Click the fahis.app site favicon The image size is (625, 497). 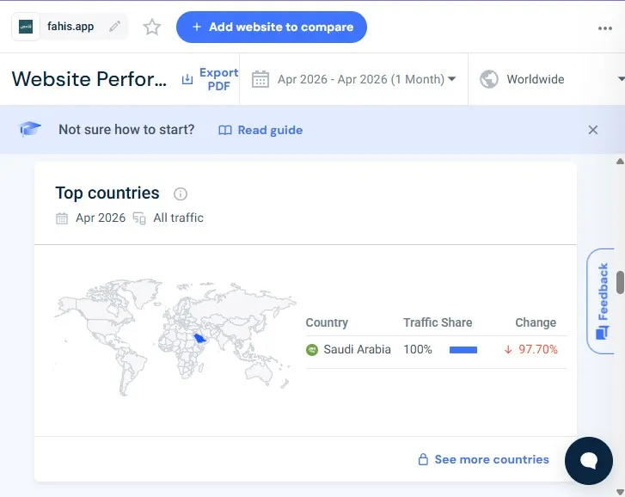coord(26,27)
